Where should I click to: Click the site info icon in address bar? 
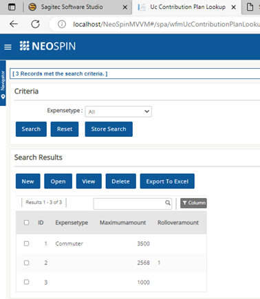[x=62, y=24]
